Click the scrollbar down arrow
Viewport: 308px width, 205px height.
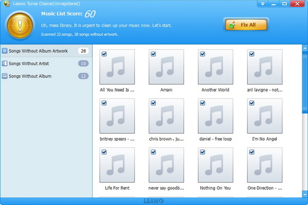(x=305, y=194)
